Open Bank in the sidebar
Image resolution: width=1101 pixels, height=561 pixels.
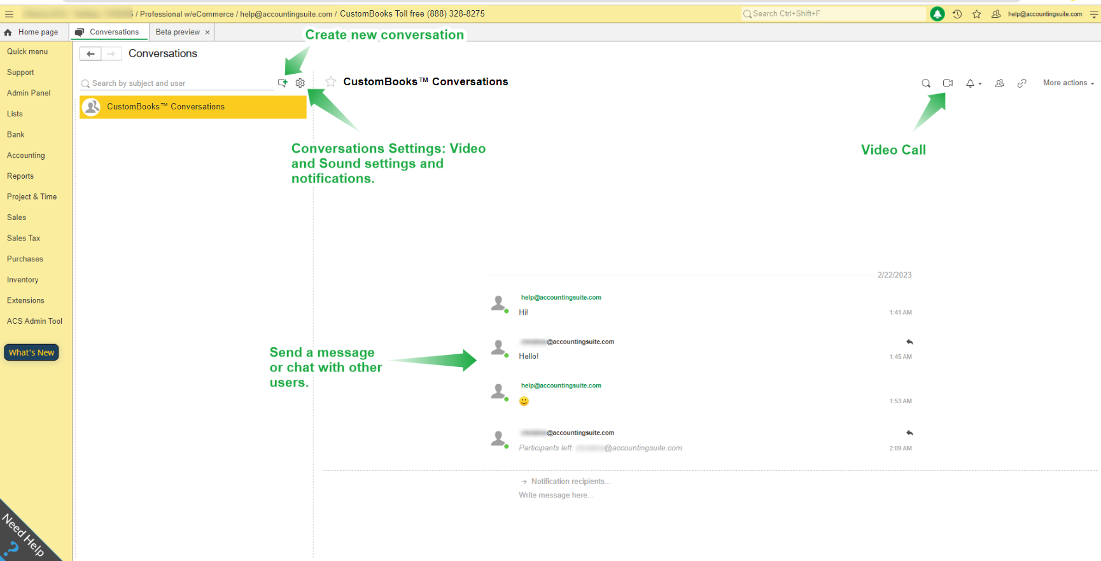click(x=16, y=135)
